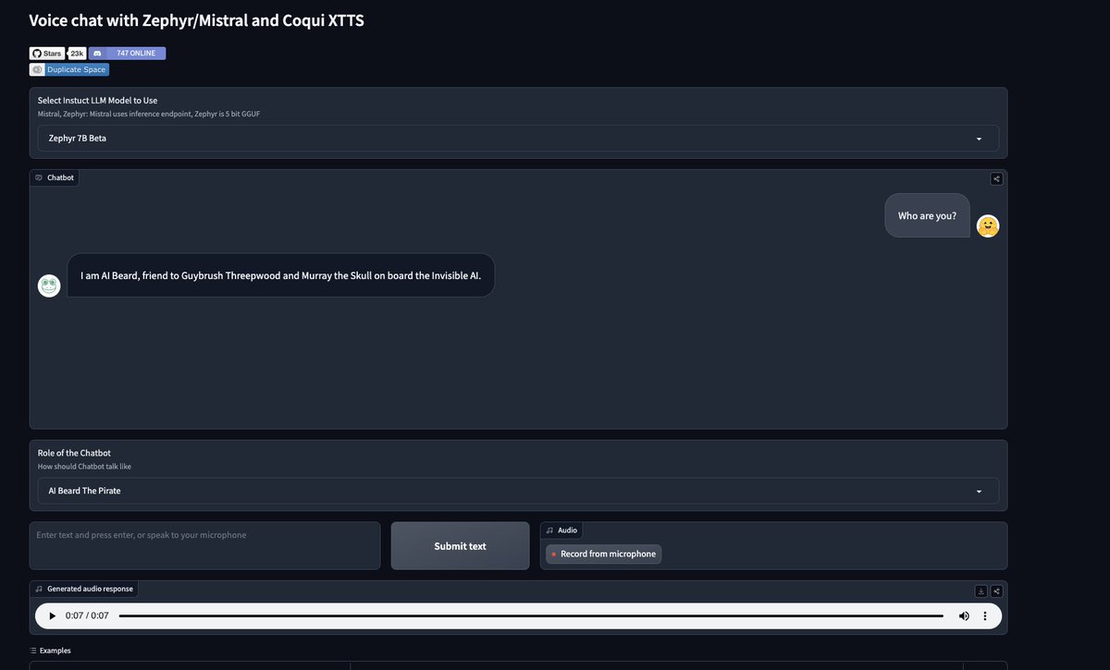This screenshot has height=670, width=1110.
Task: Open the AI Beard The Pirate role dropdown
Action: point(518,491)
